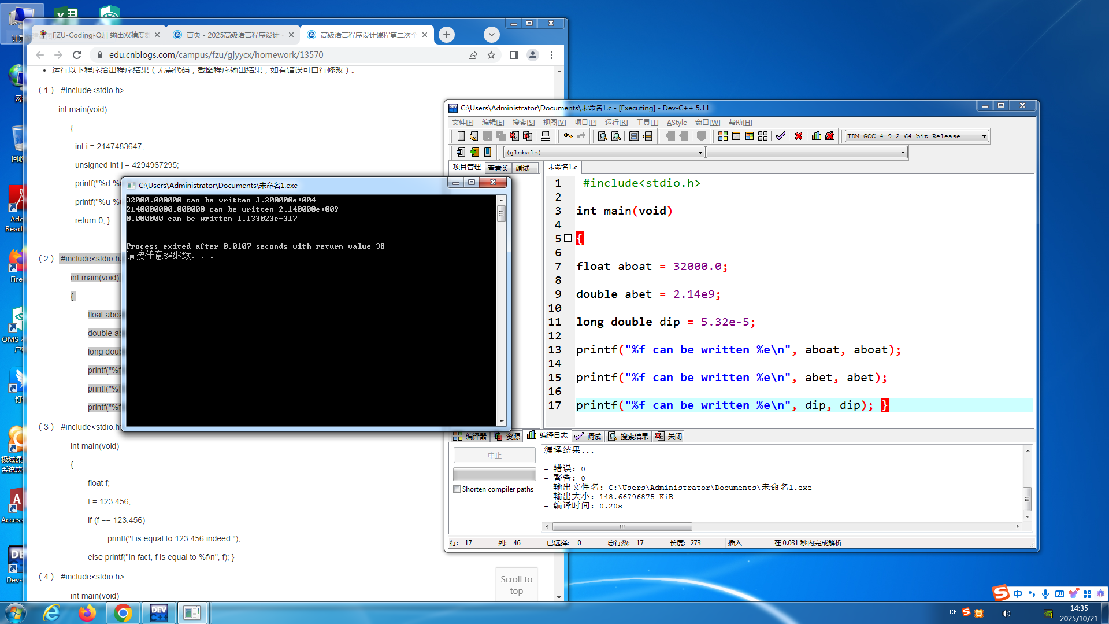Open the 工具[T] menu
This screenshot has height=624, width=1109.
(647, 123)
